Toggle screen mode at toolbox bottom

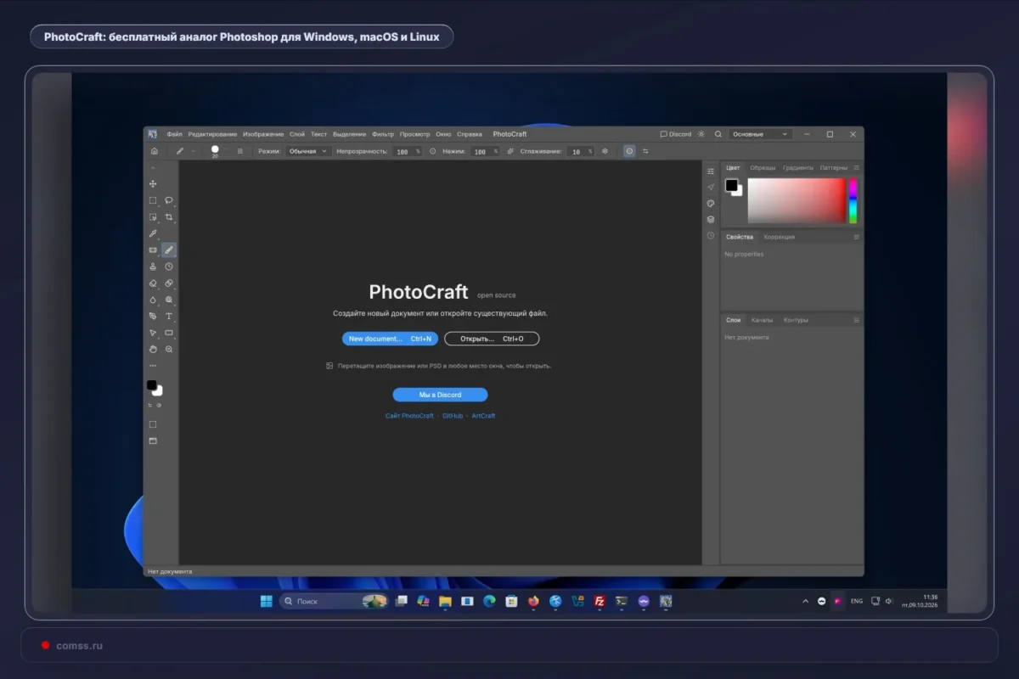[153, 441]
